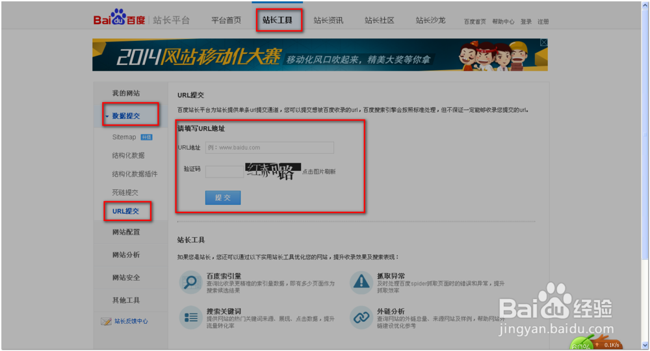The height and width of the screenshot is (351, 650).
Task: Open the 结构化数据插件 sidebar item
Action: click(135, 174)
